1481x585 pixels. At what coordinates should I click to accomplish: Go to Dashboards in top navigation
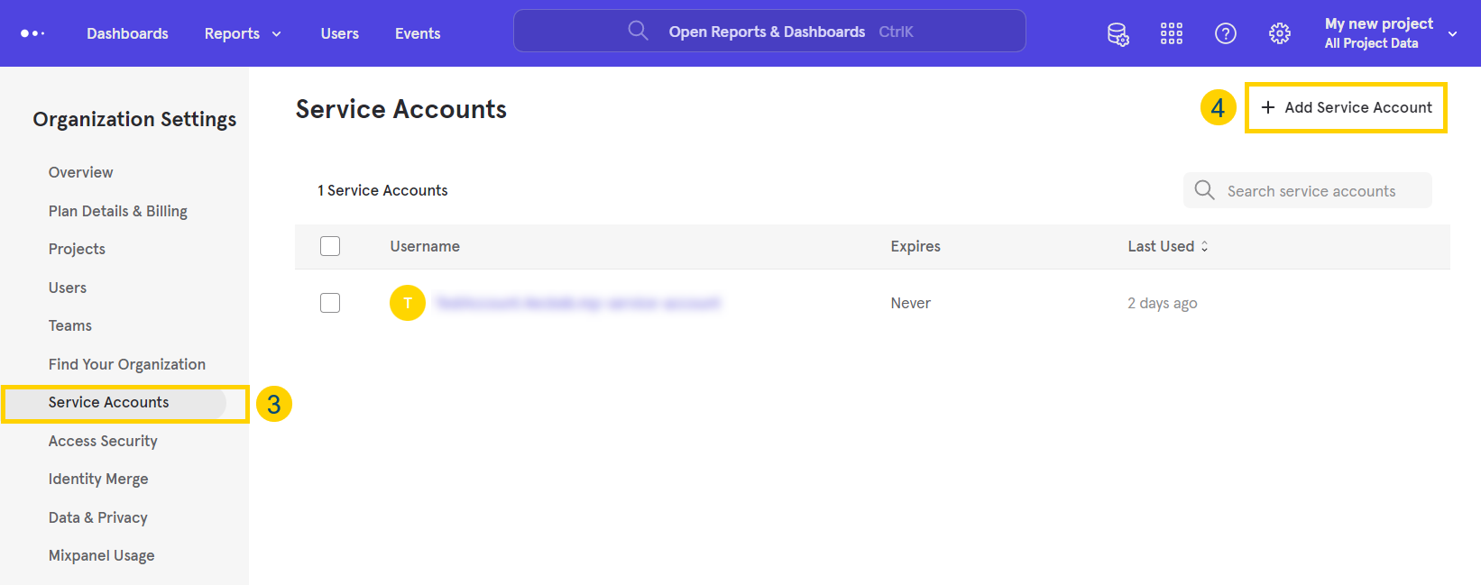pos(127,33)
